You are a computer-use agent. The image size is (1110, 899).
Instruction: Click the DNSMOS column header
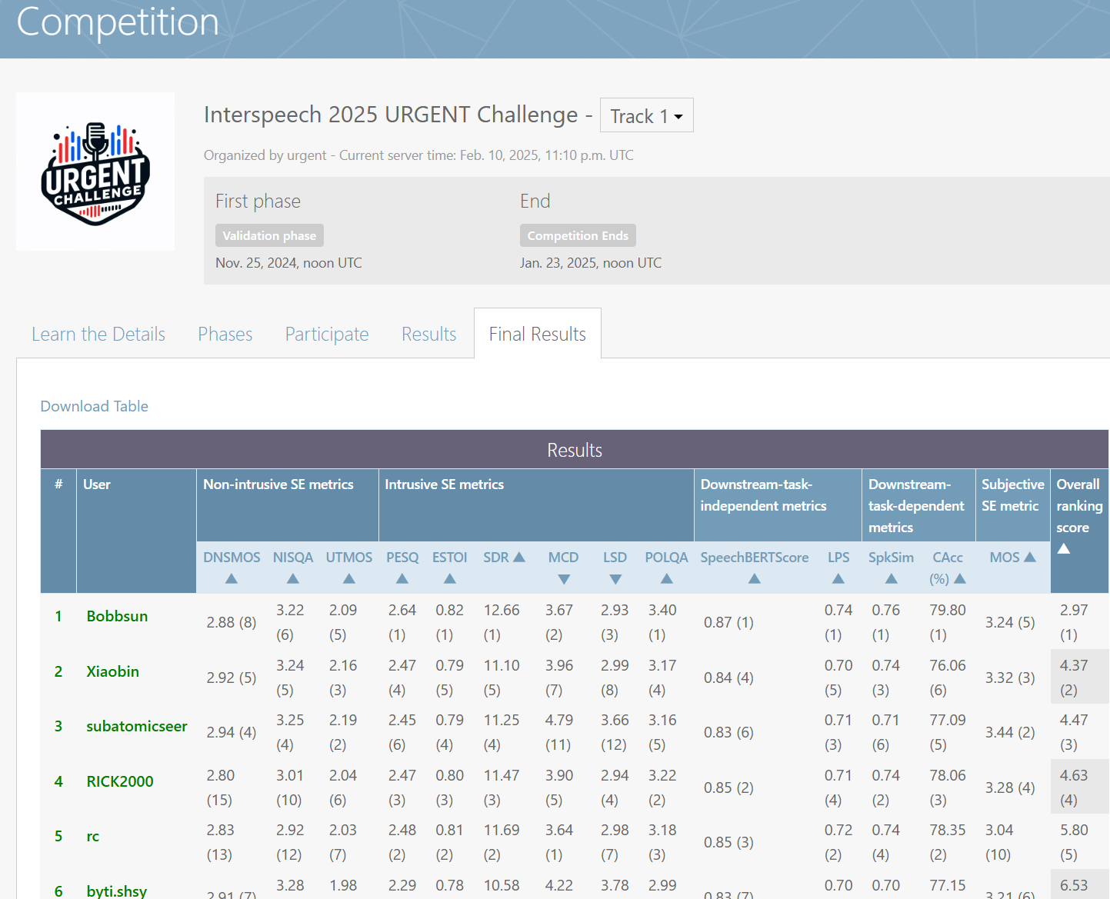[x=232, y=557]
